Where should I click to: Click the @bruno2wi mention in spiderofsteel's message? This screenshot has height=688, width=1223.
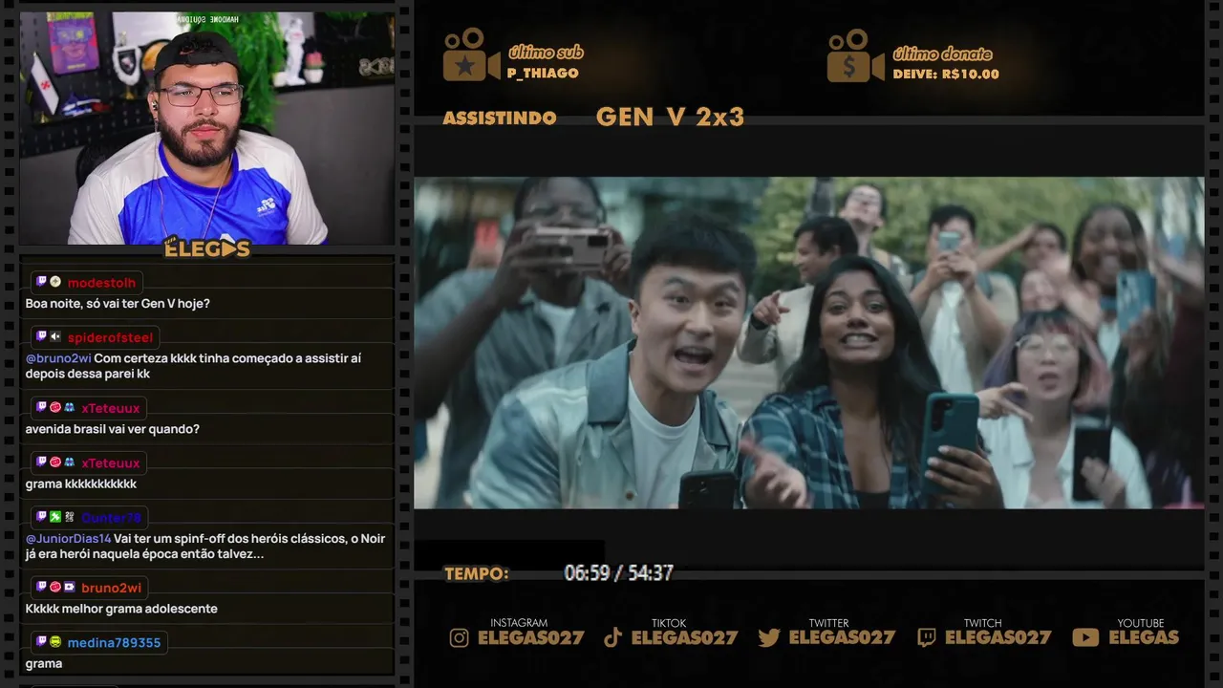(x=58, y=358)
